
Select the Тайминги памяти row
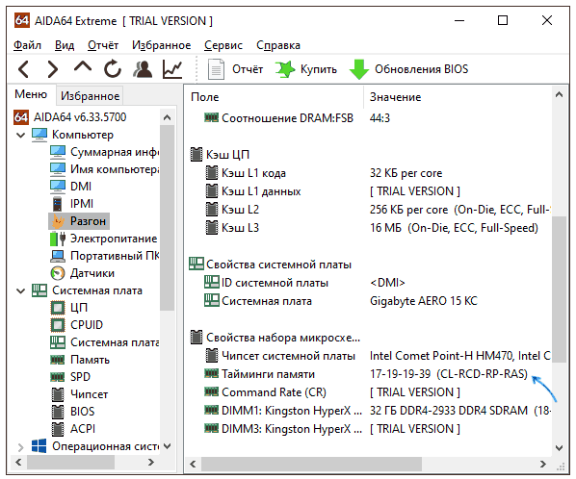(x=369, y=374)
